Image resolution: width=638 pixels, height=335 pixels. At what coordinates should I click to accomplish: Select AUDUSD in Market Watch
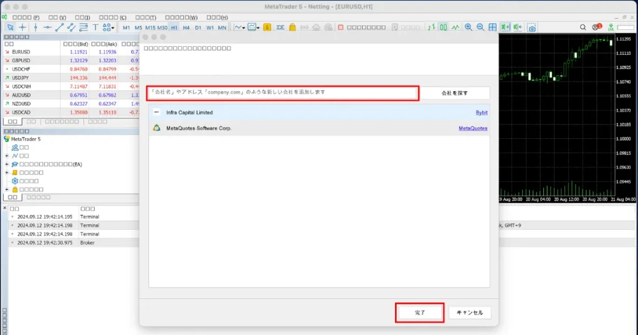tap(21, 95)
